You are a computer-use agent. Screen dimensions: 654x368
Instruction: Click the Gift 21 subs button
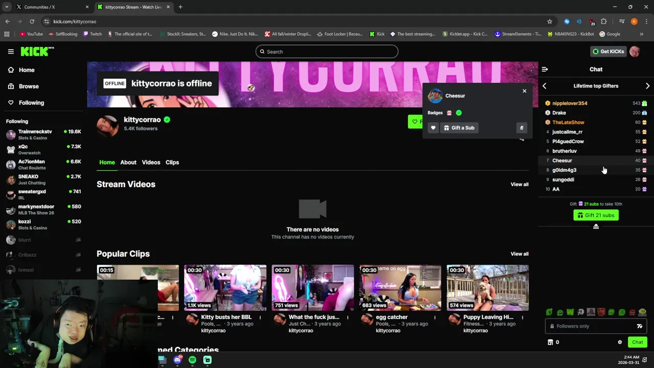[596, 215]
